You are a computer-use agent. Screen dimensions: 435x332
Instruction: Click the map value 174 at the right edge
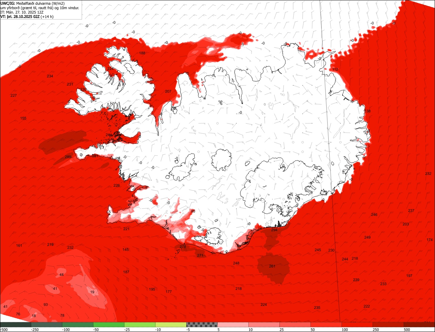[x=430, y=240]
